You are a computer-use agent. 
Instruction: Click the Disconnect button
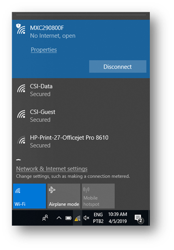[x=118, y=67]
